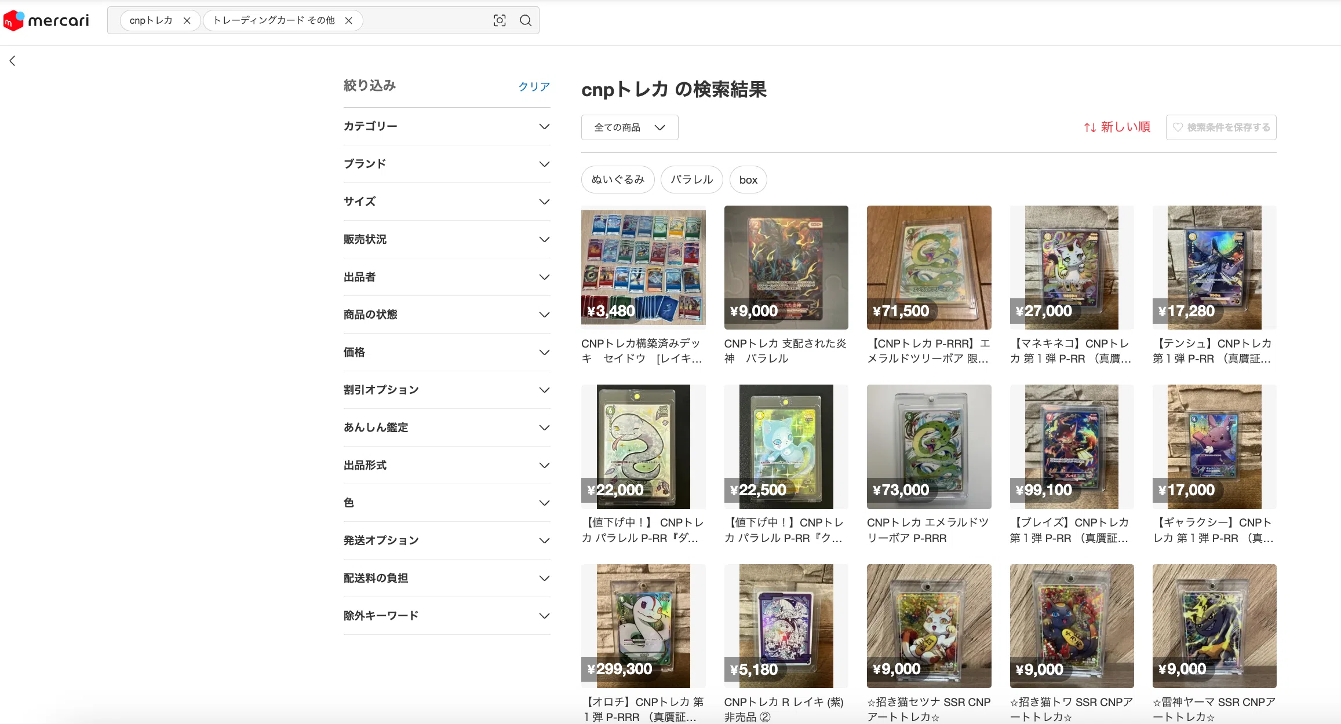Open the ¥3,480 構築済みデッキ listing image
The height and width of the screenshot is (724, 1341).
(x=643, y=268)
